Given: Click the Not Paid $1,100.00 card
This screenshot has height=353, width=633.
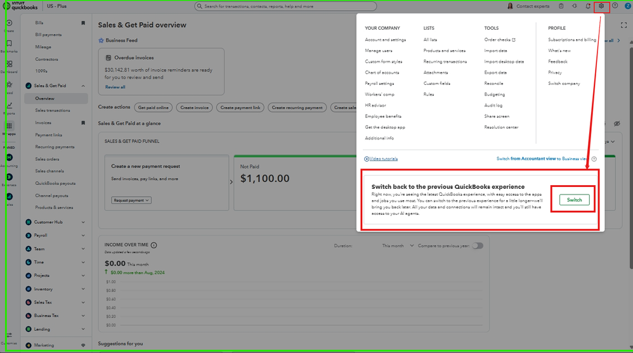Looking at the screenshot, I should click(x=295, y=183).
